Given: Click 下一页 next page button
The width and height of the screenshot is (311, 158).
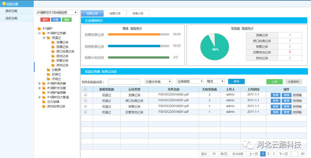Looking at the screenshot, I should (283, 154).
